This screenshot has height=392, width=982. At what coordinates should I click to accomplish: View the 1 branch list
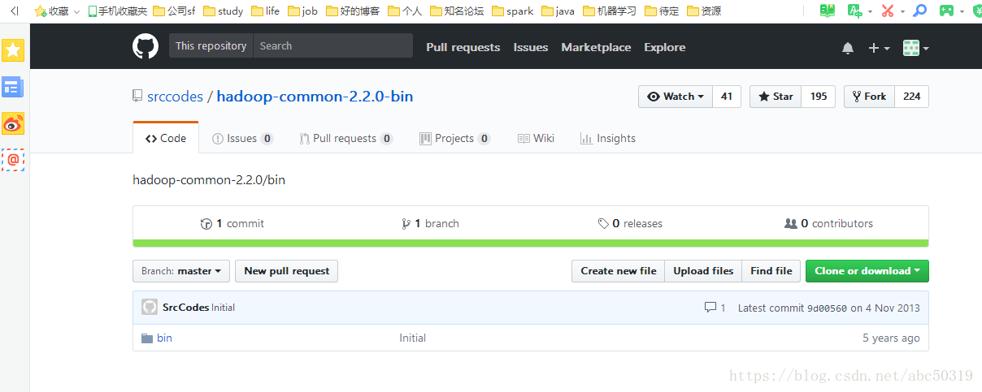click(x=430, y=223)
